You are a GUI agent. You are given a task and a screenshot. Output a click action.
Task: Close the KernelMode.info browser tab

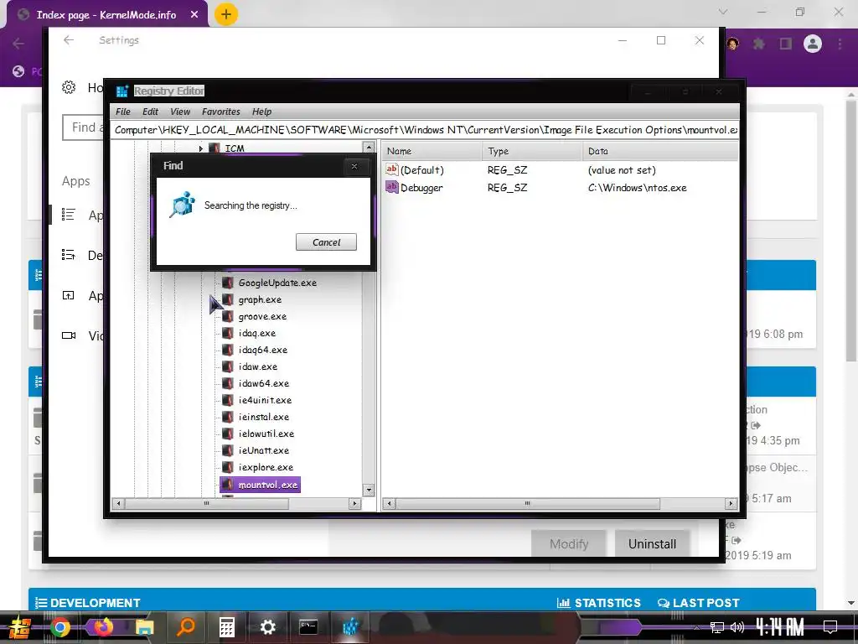coord(194,15)
